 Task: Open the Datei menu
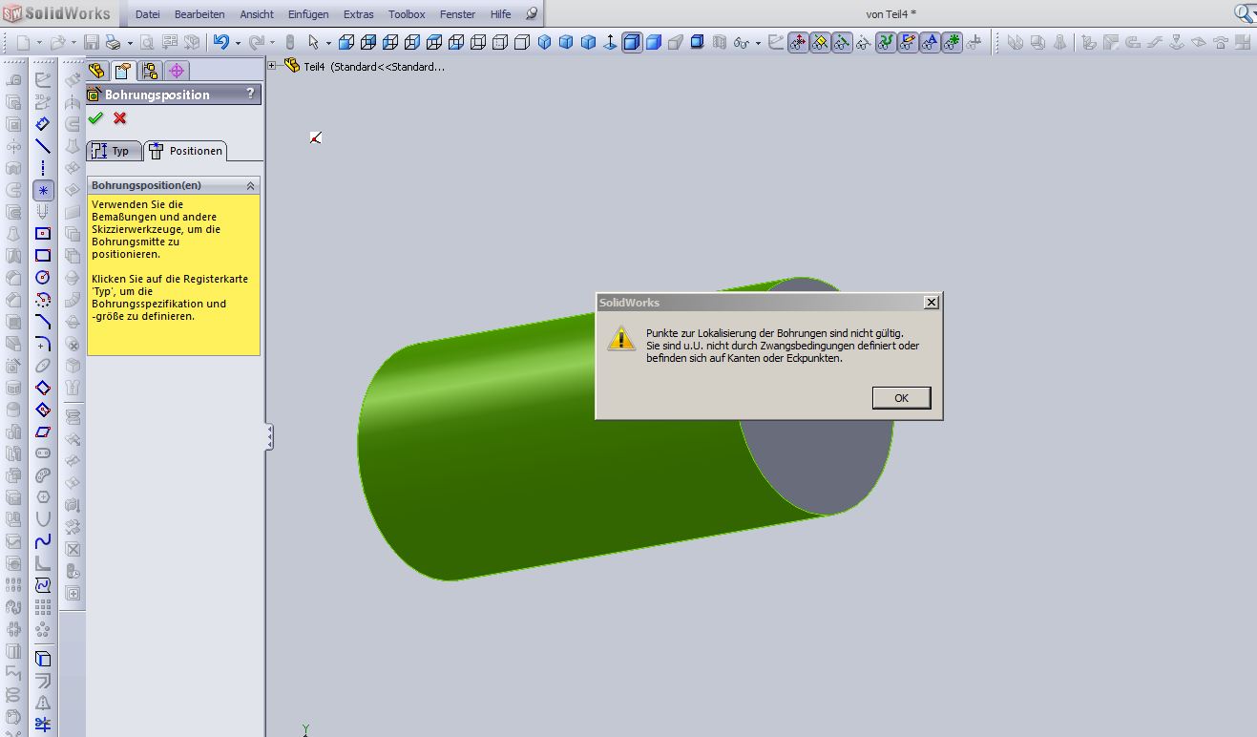148,14
